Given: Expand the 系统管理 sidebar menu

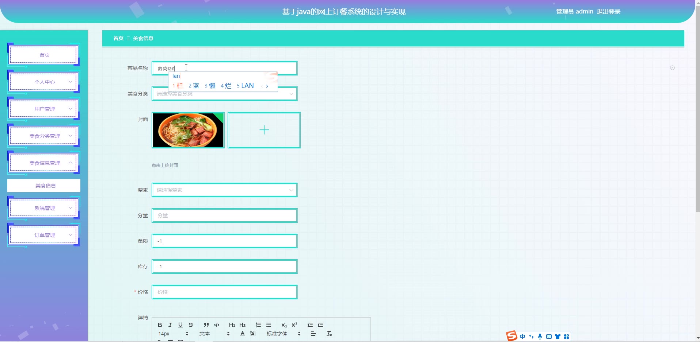Looking at the screenshot, I should click(x=43, y=208).
